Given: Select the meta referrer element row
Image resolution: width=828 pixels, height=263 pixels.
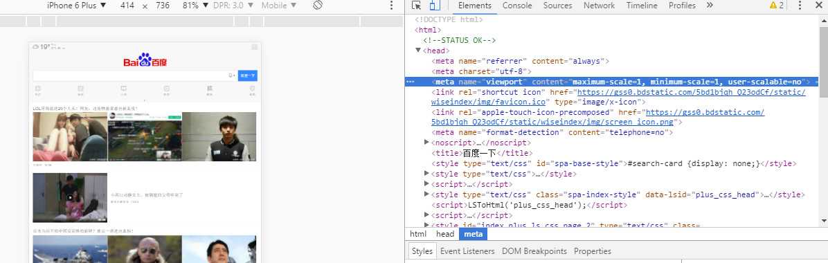Looking at the screenshot, I should coord(521,62).
